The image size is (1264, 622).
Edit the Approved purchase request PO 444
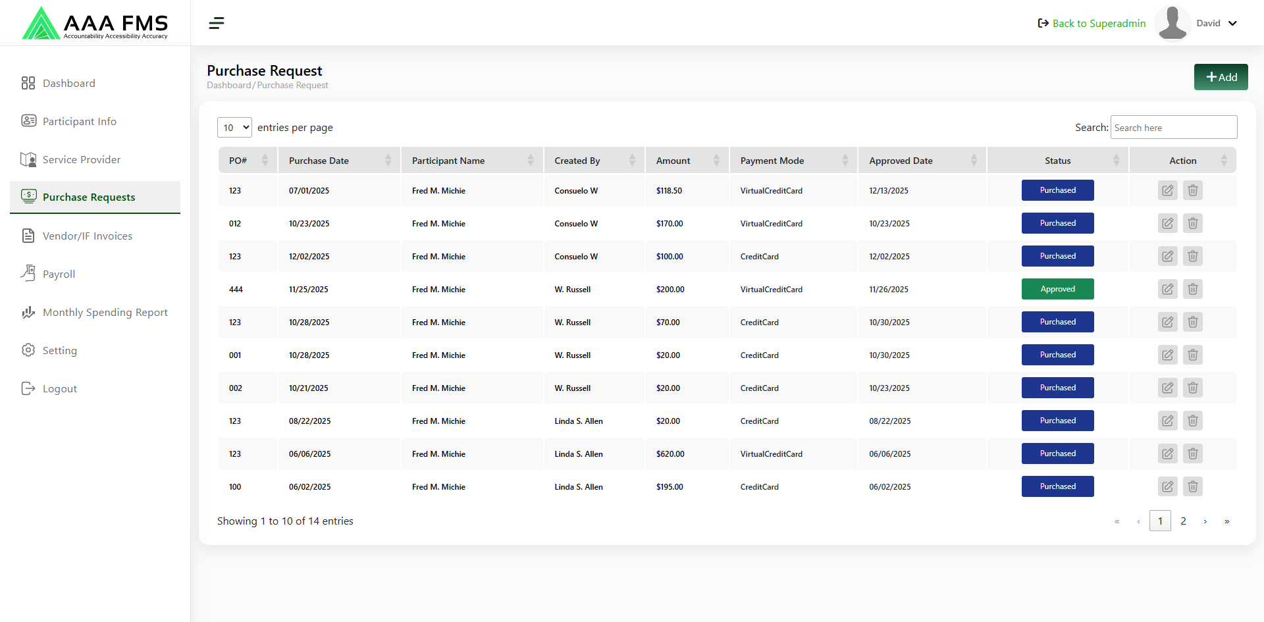(1167, 290)
